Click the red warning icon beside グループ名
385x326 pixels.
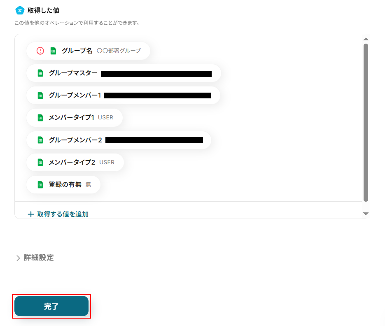(x=40, y=51)
